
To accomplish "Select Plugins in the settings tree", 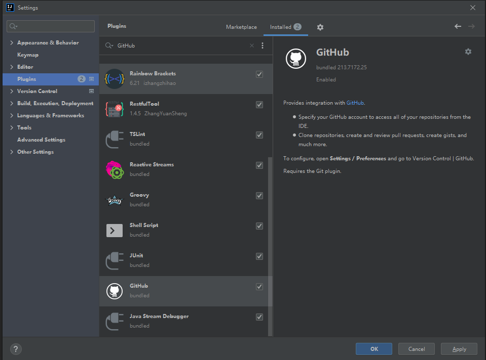I will [x=51, y=79].
